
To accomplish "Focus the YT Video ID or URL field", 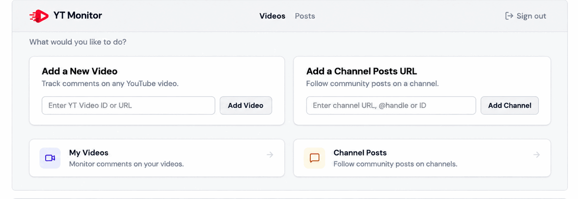I will [x=128, y=105].
